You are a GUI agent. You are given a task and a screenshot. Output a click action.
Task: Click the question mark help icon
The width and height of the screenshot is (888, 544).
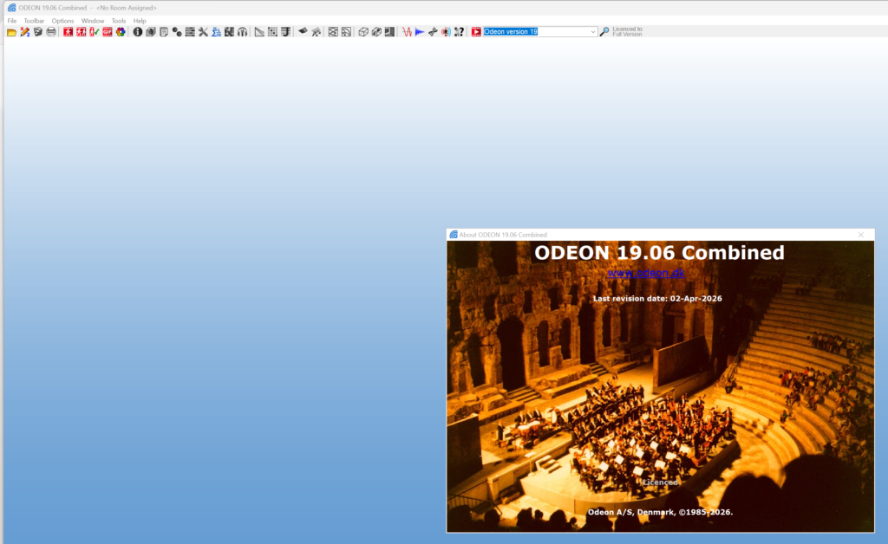click(x=459, y=32)
